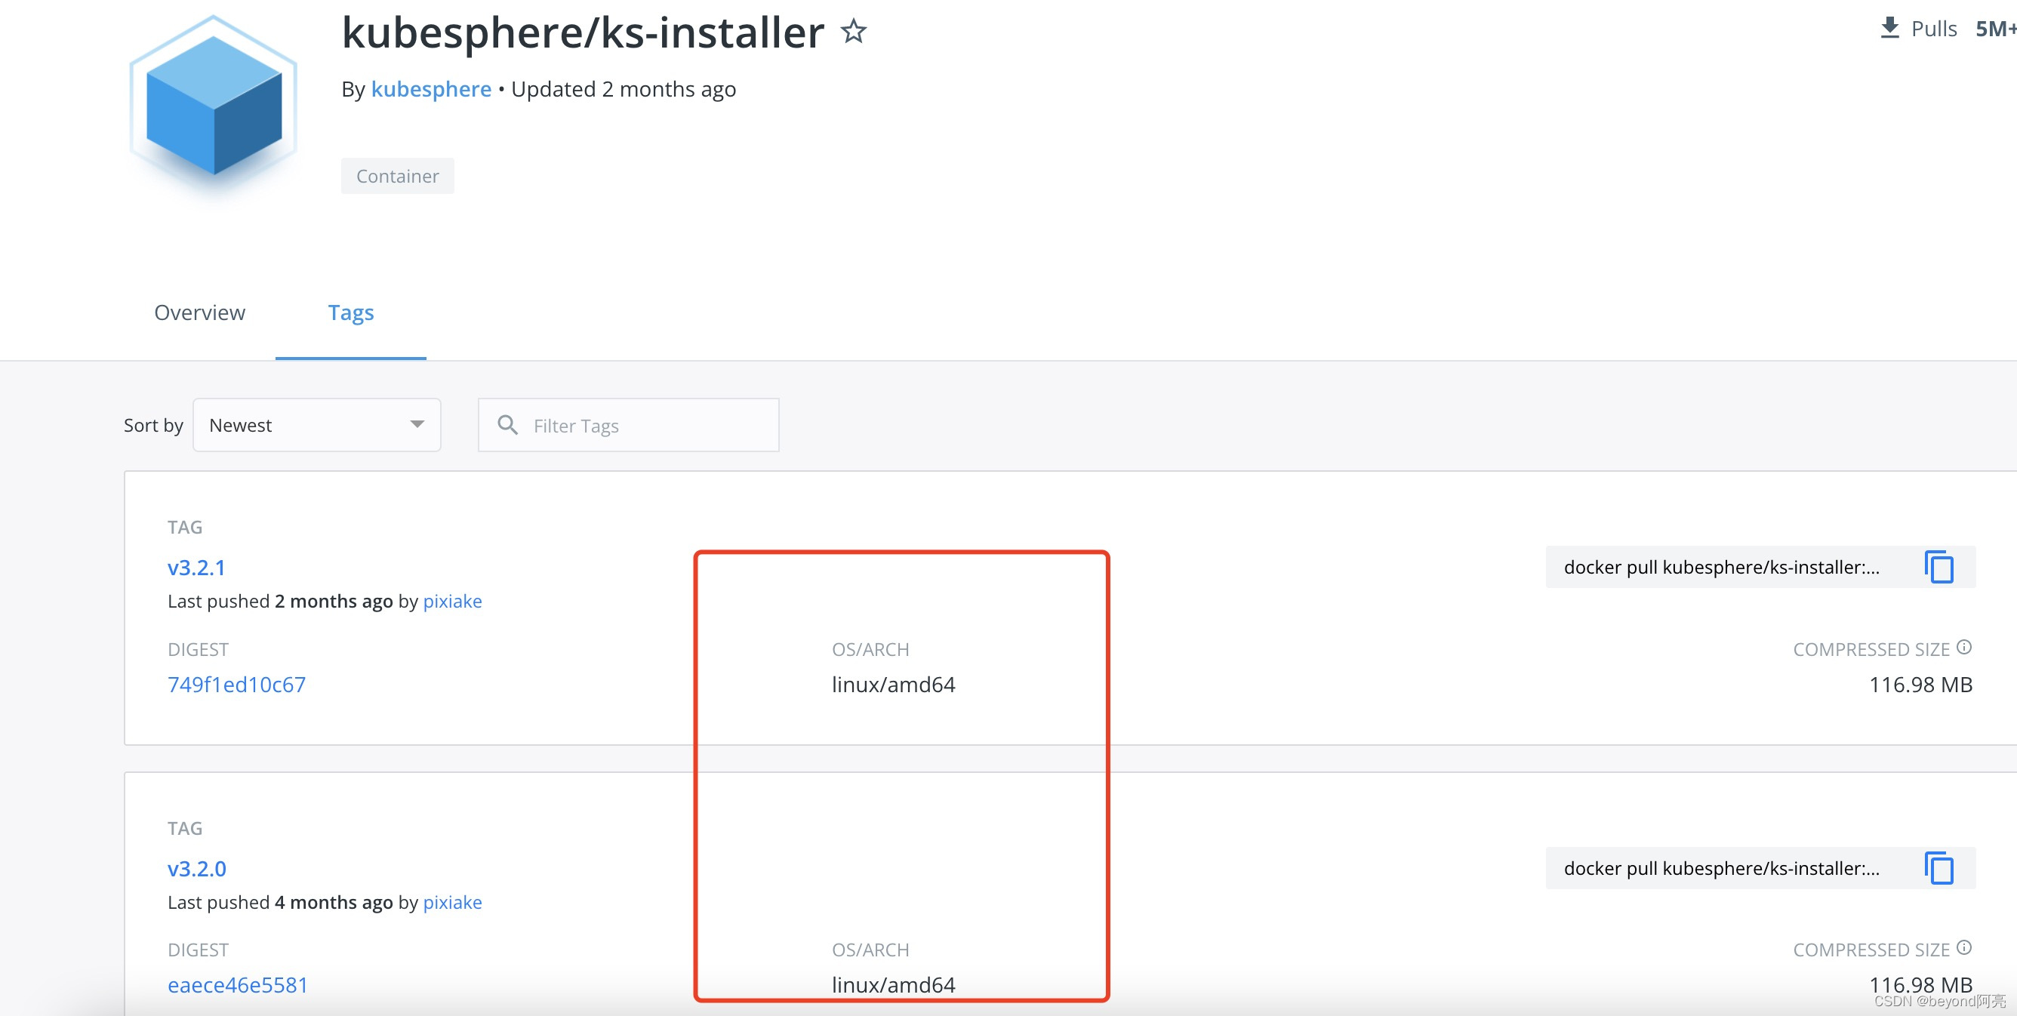Screen dimensions: 2017x1016
Task: Click the kubesphere/ks-installer title
Action: click(x=583, y=33)
